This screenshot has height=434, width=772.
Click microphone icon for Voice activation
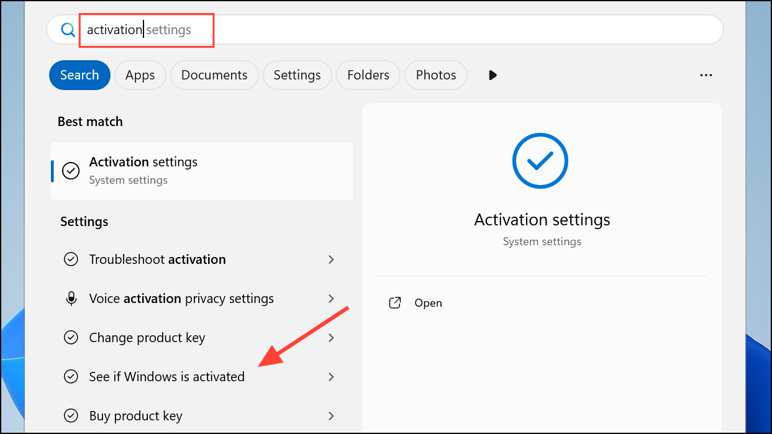tap(71, 299)
